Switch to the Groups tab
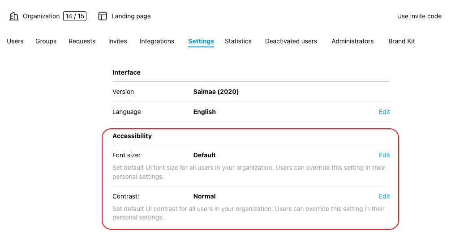The width and height of the screenshot is (451, 232). (x=46, y=41)
